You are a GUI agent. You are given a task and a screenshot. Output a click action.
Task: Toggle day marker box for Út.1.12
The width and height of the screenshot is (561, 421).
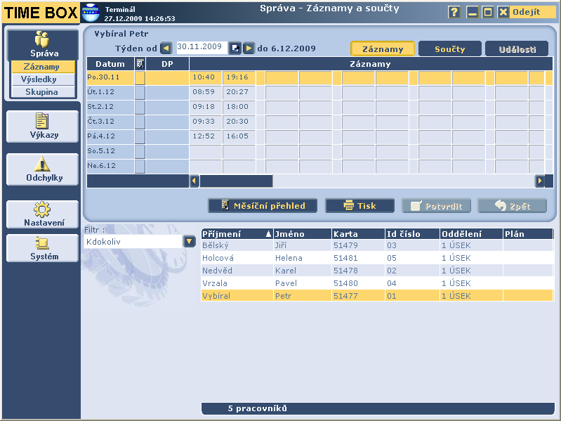pyautogui.click(x=140, y=92)
